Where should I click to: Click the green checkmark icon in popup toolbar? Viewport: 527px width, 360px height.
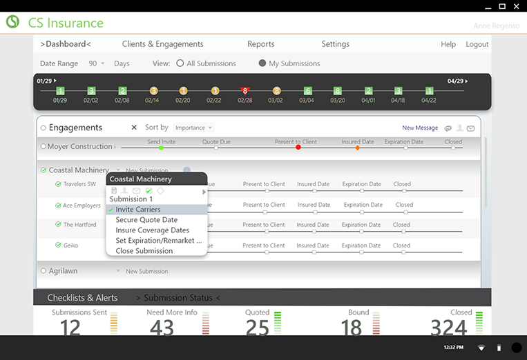pyautogui.click(x=148, y=190)
